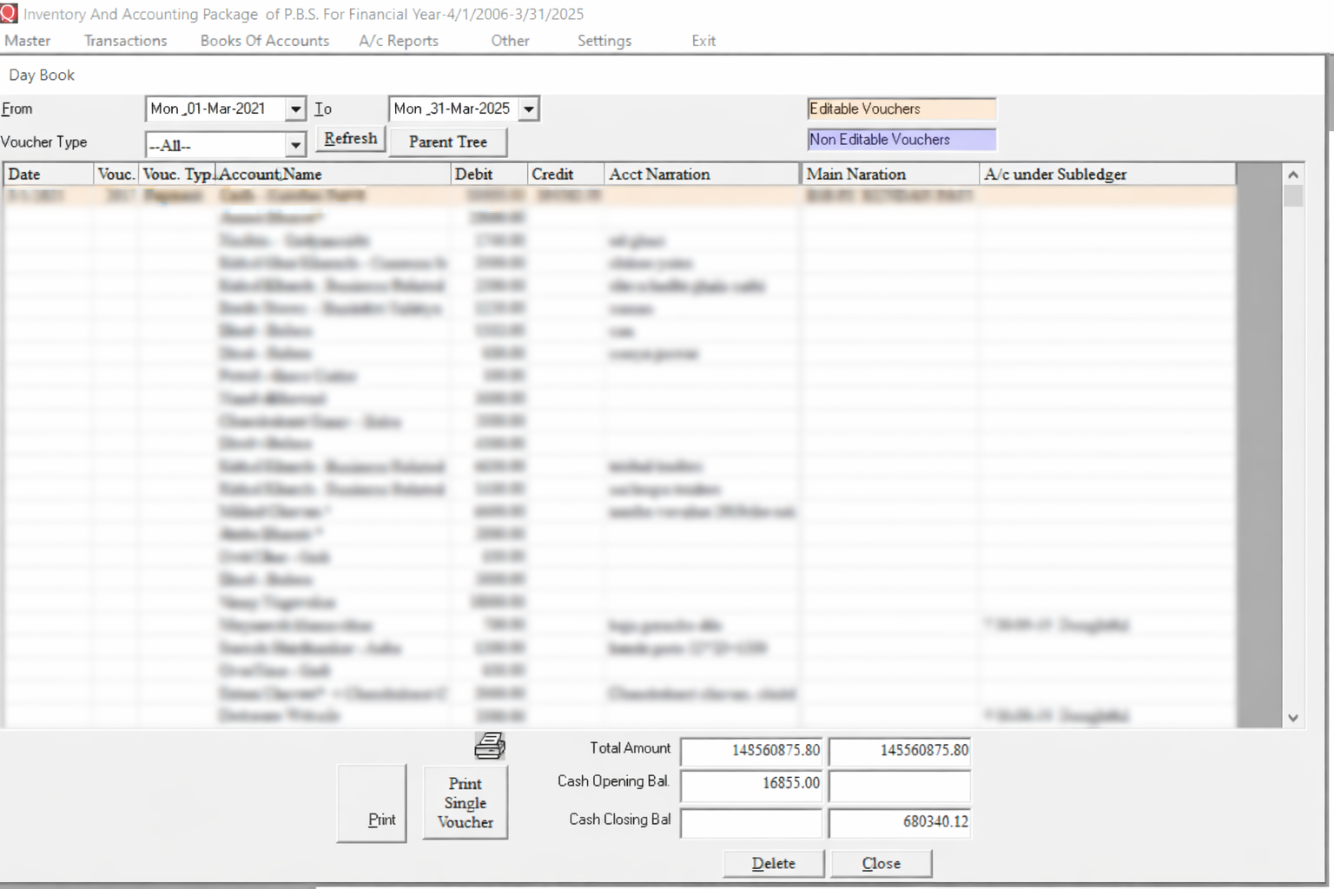
Task: Click the scrollbar up arrow
Action: tap(1293, 175)
